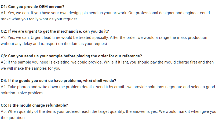Click the A4 line starting 'Take photos'
Image resolution: width=219 pixels, height=123 pixels.
[108, 87]
